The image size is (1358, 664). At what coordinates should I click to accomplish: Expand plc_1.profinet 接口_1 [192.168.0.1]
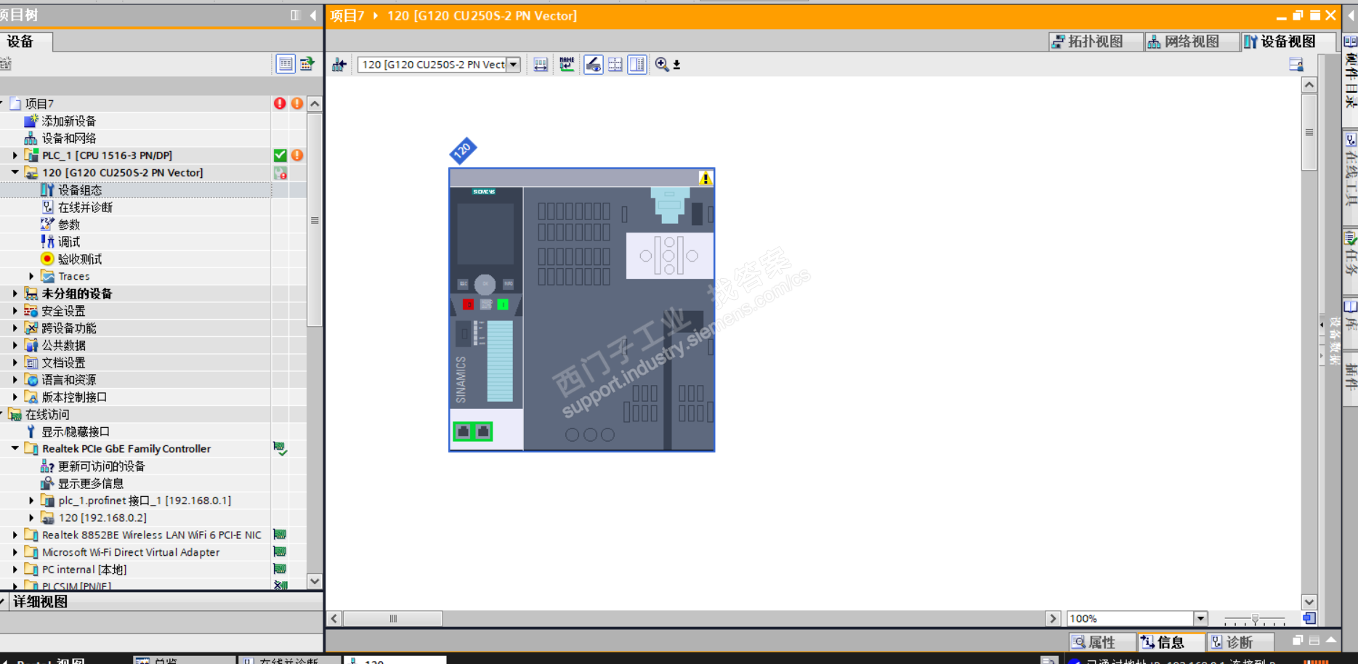31,501
